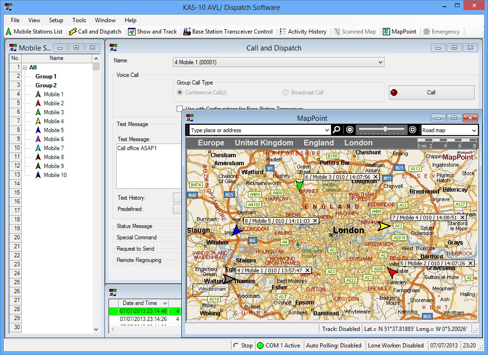488x355 pixels.
Task: Click the Stop status bar control
Action: click(244, 345)
